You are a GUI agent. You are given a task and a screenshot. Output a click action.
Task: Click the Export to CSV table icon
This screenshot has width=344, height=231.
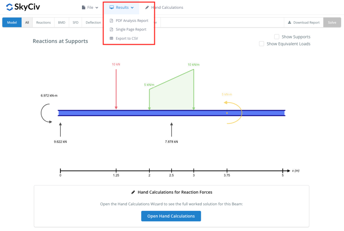coord(112,38)
